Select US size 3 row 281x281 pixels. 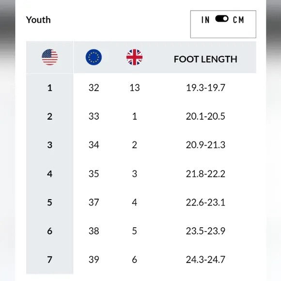(141, 145)
